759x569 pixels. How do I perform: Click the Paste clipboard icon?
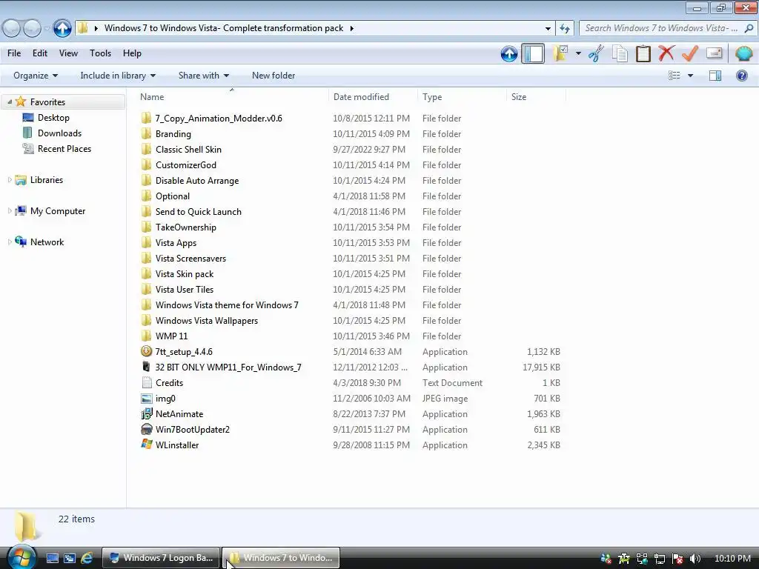(643, 53)
